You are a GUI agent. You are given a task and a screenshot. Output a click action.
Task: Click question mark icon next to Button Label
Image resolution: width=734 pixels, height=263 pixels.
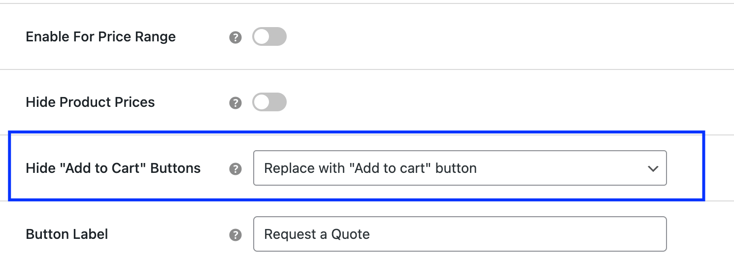click(x=235, y=235)
